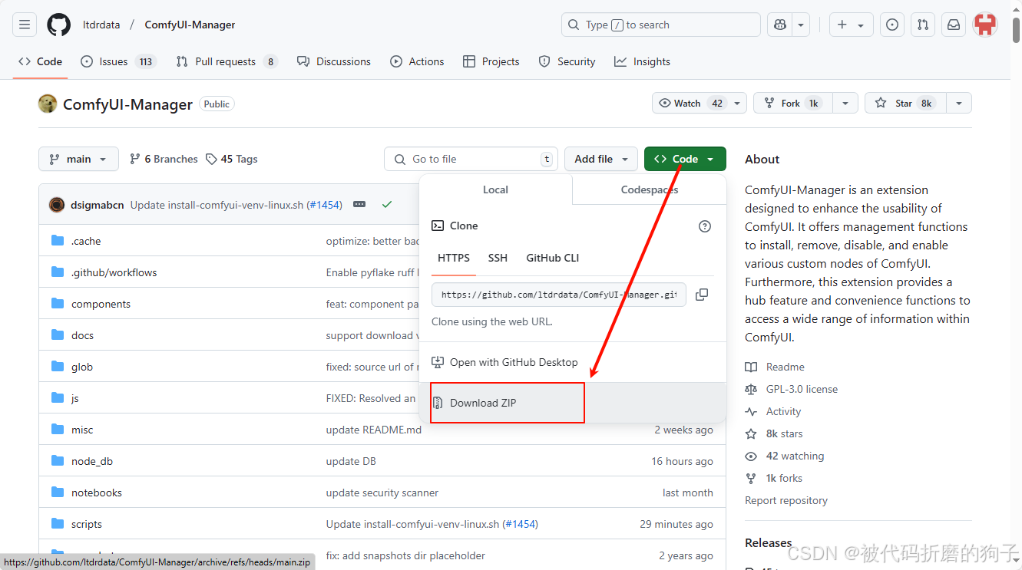Viewport: 1022px width, 570px height.
Task: Open commit link #1454 in header row
Action: pyautogui.click(x=324, y=205)
